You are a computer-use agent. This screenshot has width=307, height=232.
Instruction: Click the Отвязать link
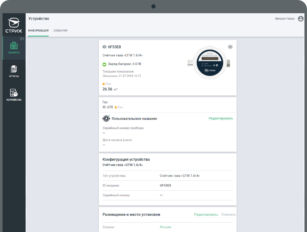point(229,215)
